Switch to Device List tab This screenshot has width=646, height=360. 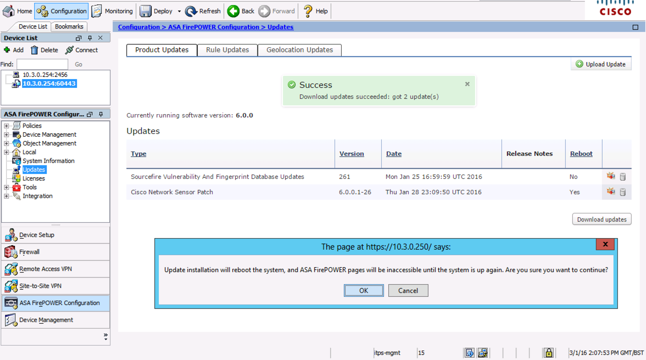tap(33, 26)
